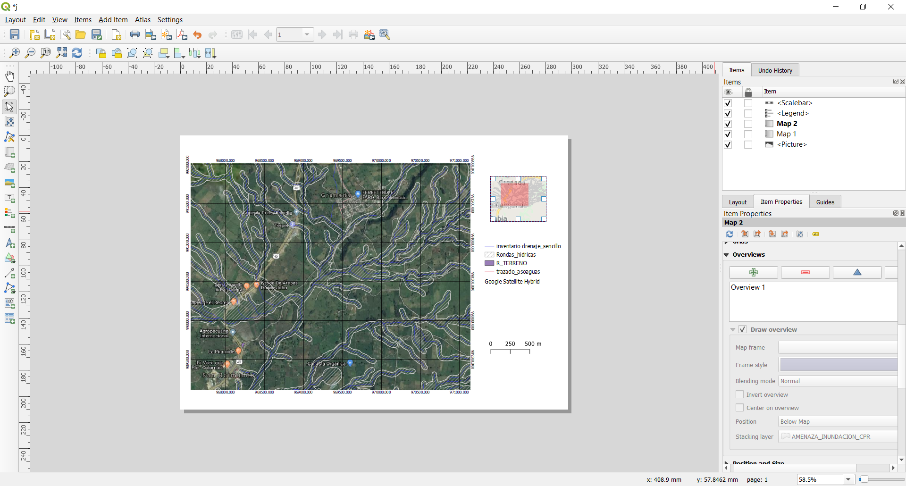The height and width of the screenshot is (486, 906).
Task: Open the Blending mode dropdown
Action: point(838,381)
